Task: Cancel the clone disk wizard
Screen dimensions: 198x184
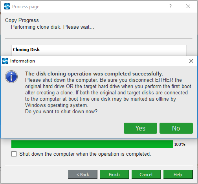Action: (146, 175)
